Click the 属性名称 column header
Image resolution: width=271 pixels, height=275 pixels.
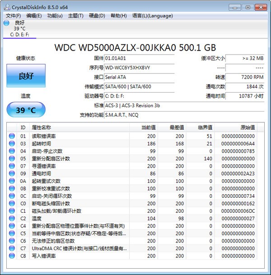tap(42, 127)
